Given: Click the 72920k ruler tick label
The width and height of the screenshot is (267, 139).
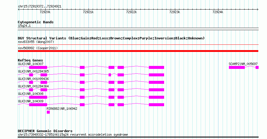Looking at the screenshot, I should (x=45, y=12).
